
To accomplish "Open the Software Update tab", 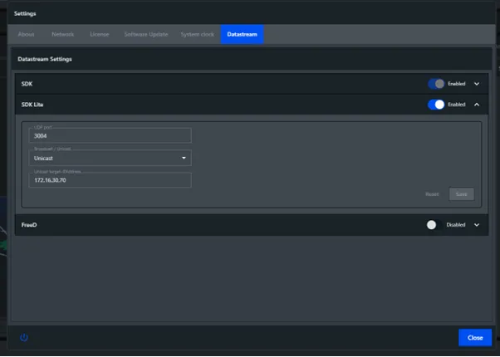I will coord(146,34).
